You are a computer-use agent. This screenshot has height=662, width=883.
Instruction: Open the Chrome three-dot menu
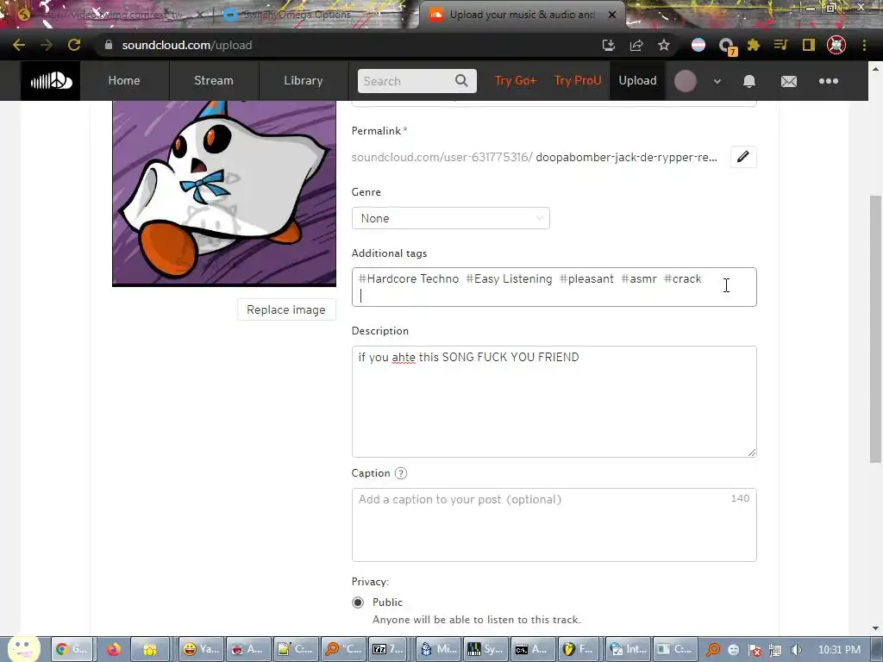(x=864, y=45)
